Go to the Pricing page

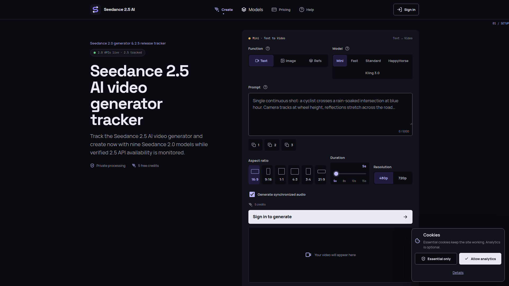281,10
